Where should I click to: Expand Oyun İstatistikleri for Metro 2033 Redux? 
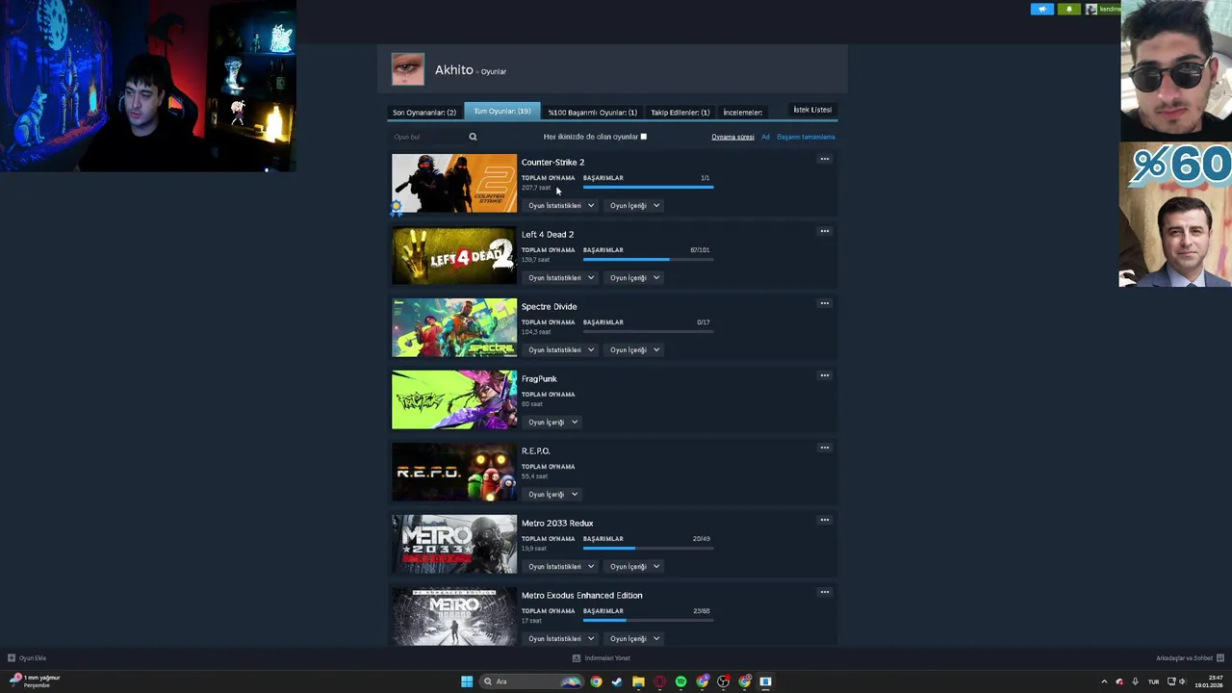pos(560,566)
